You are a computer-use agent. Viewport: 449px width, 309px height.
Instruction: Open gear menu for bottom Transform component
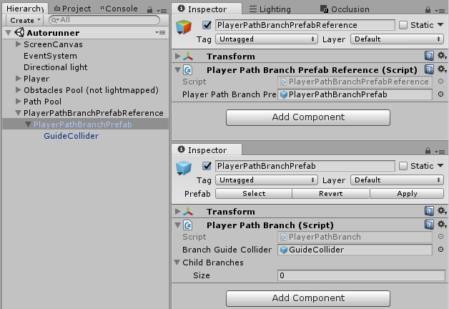(442, 211)
